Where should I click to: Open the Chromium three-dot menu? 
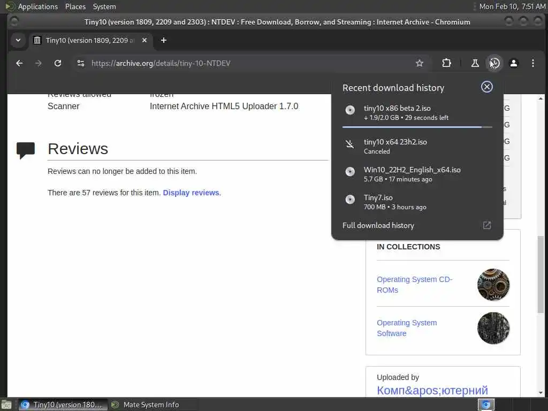click(533, 63)
